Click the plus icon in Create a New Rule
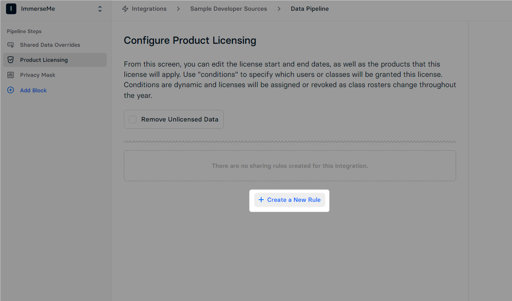Viewport: 512px width, 301px height. tap(261, 200)
